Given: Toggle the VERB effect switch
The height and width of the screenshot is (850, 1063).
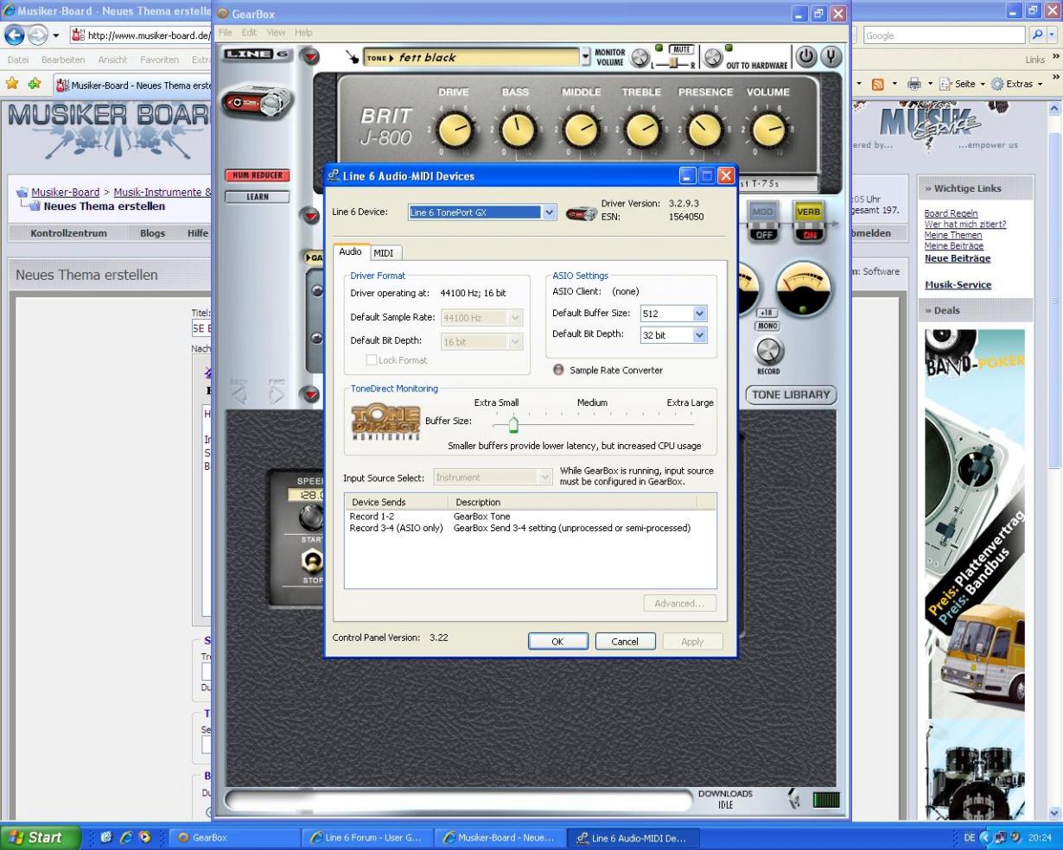Looking at the screenshot, I should point(809,222).
